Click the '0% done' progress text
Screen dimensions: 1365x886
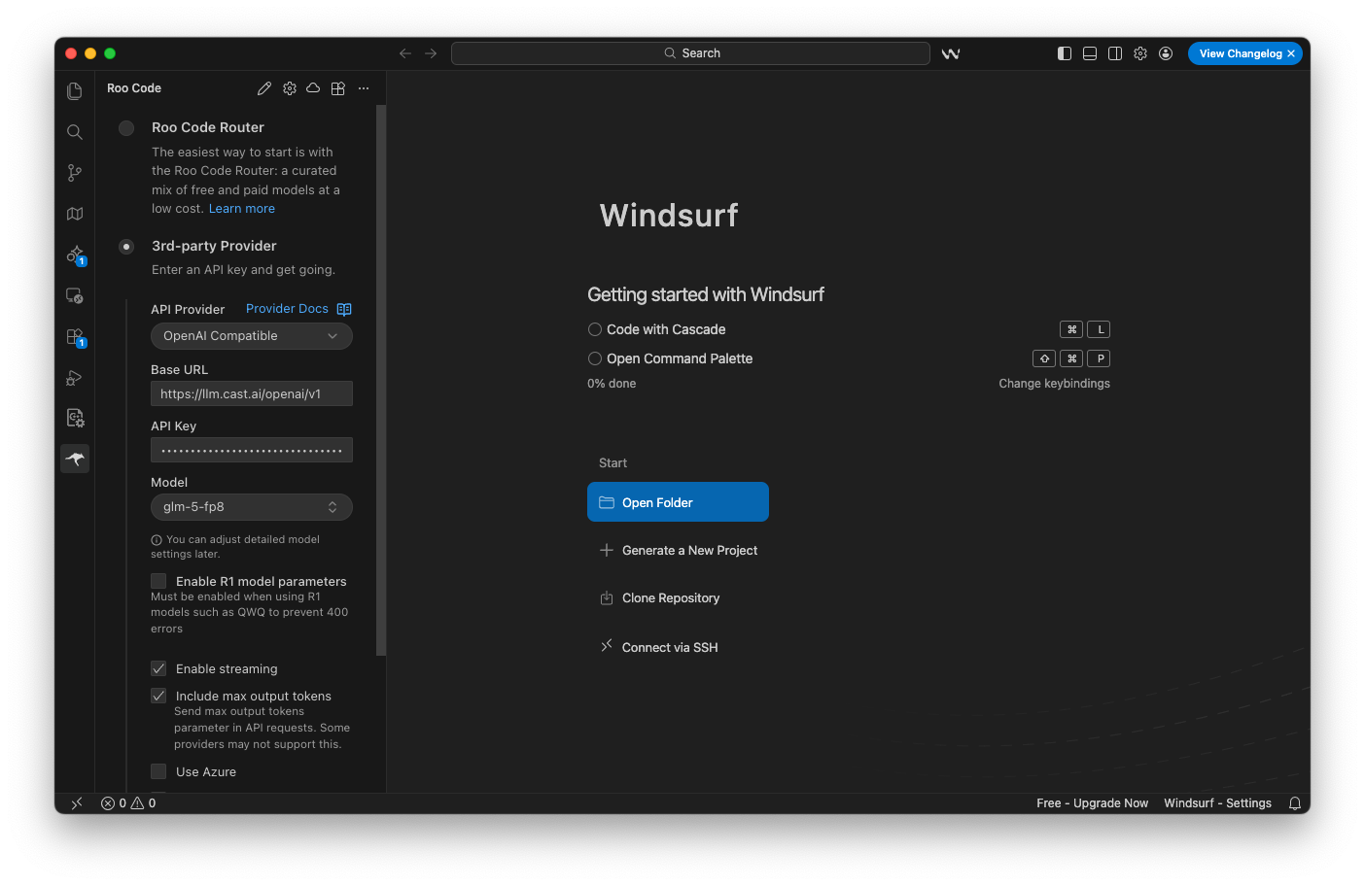[x=612, y=384]
